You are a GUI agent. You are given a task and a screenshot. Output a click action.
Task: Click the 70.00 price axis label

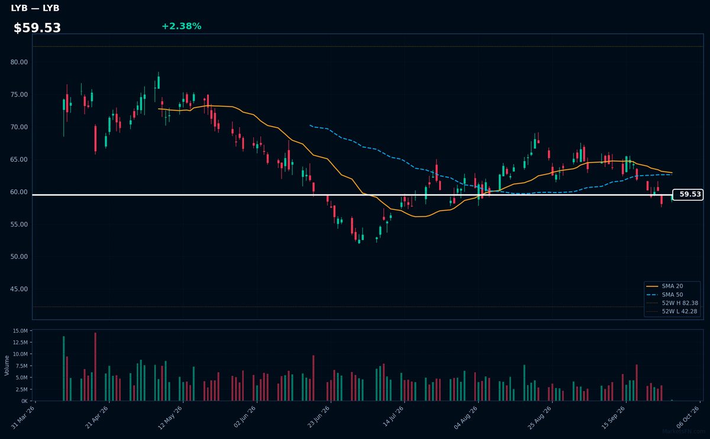(x=19, y=127)
